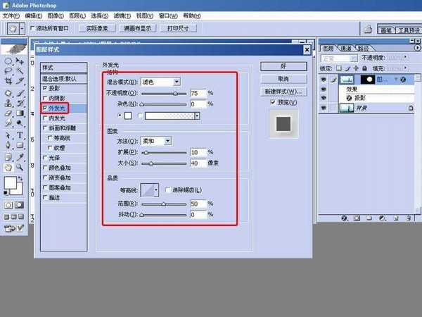Click the 满画布显示 button

coord(137,28)
